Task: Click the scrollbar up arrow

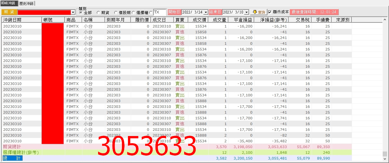Action: [x=385, y=20]
